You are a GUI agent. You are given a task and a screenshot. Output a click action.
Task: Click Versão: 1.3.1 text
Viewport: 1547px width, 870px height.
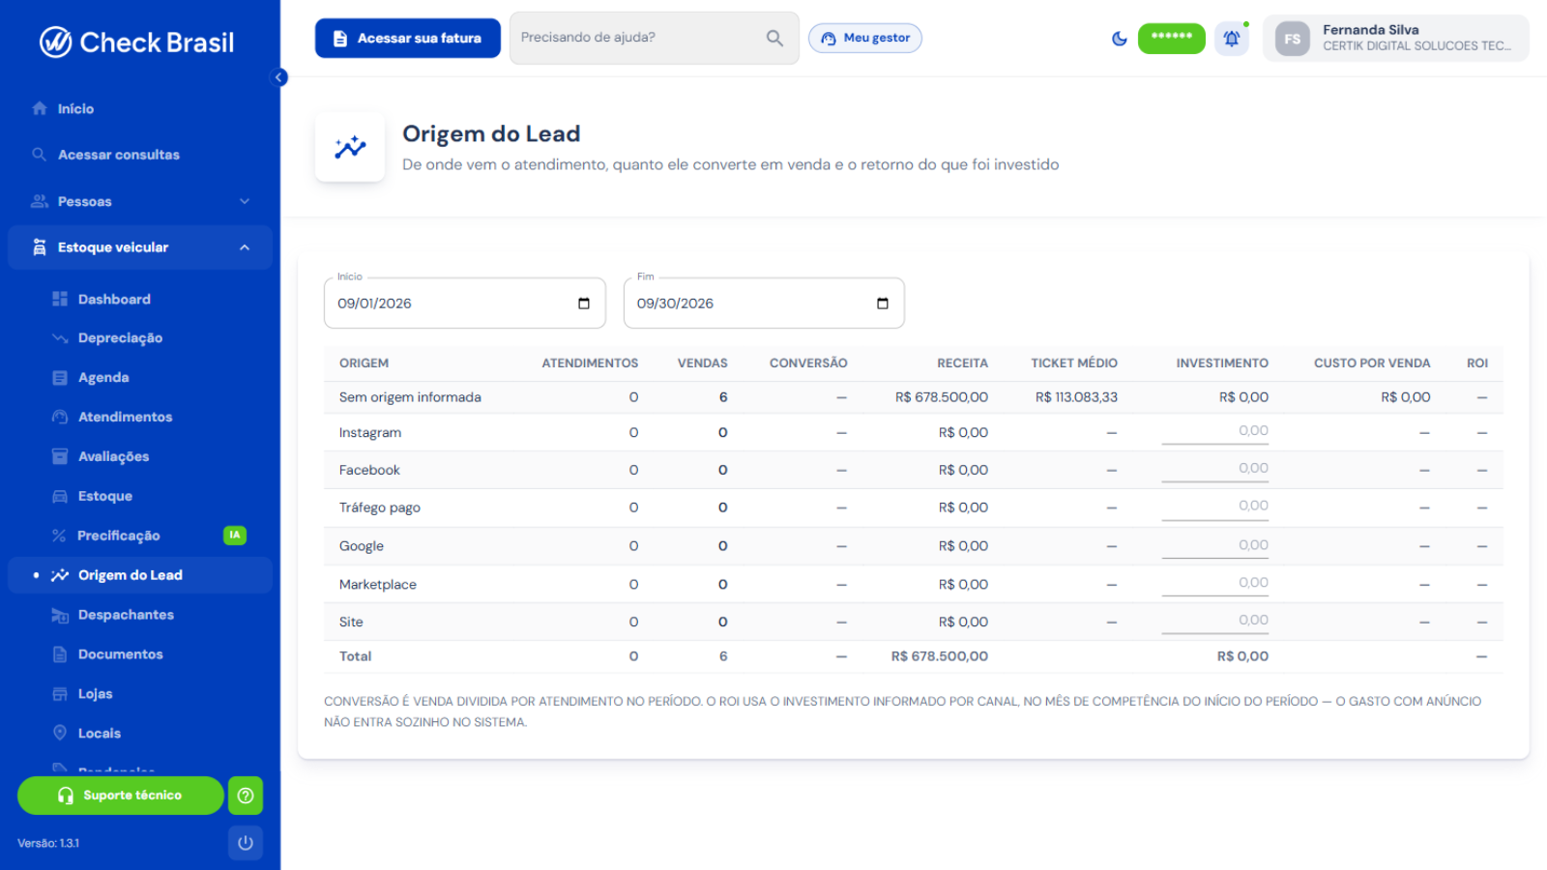click(x=48, y=843)
